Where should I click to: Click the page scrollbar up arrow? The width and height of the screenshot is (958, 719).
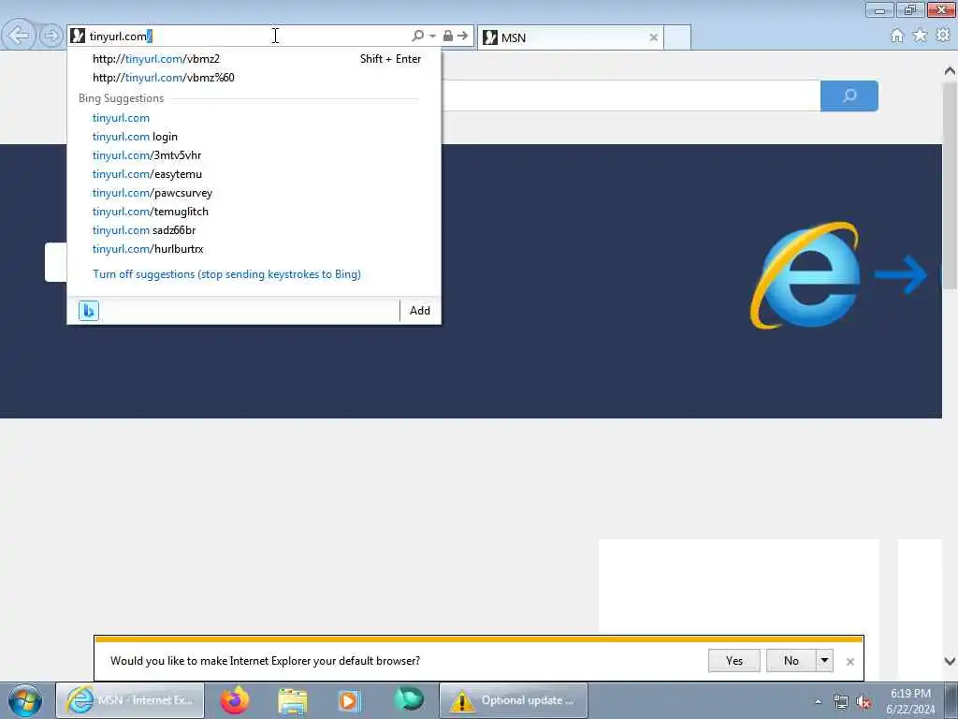click(950, 71)
